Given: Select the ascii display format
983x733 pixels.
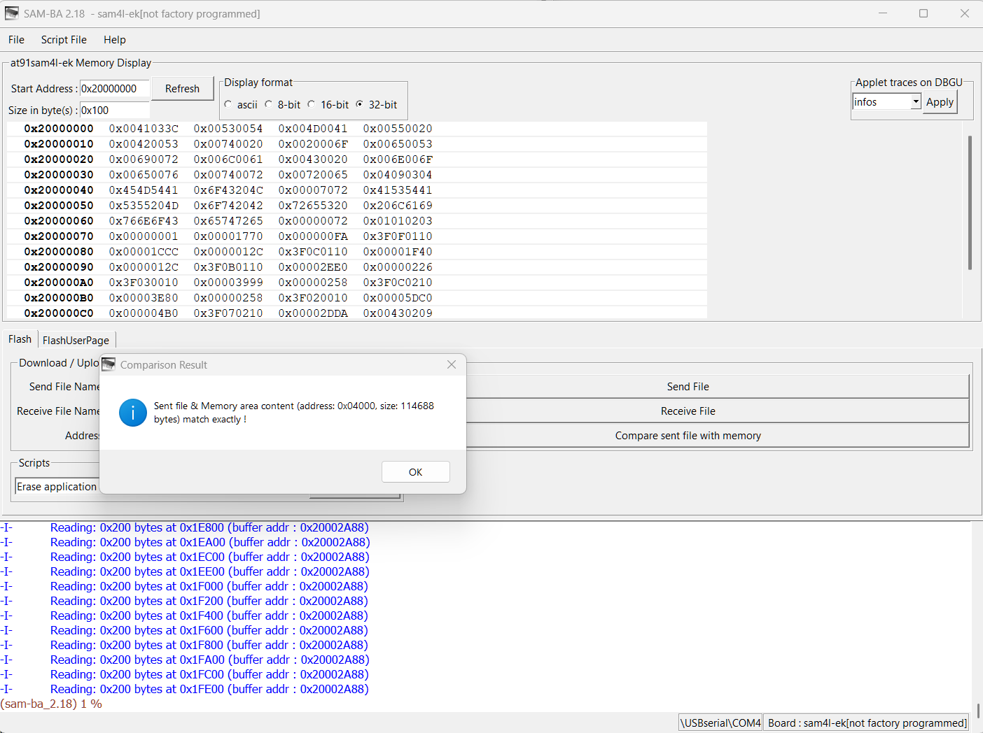Looking at the screenshot, I should pyautogui.click(x=228, y=104).
